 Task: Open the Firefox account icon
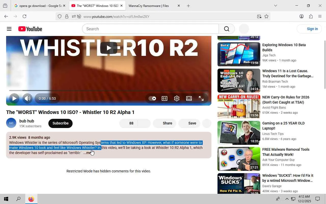tap(302, 16)
